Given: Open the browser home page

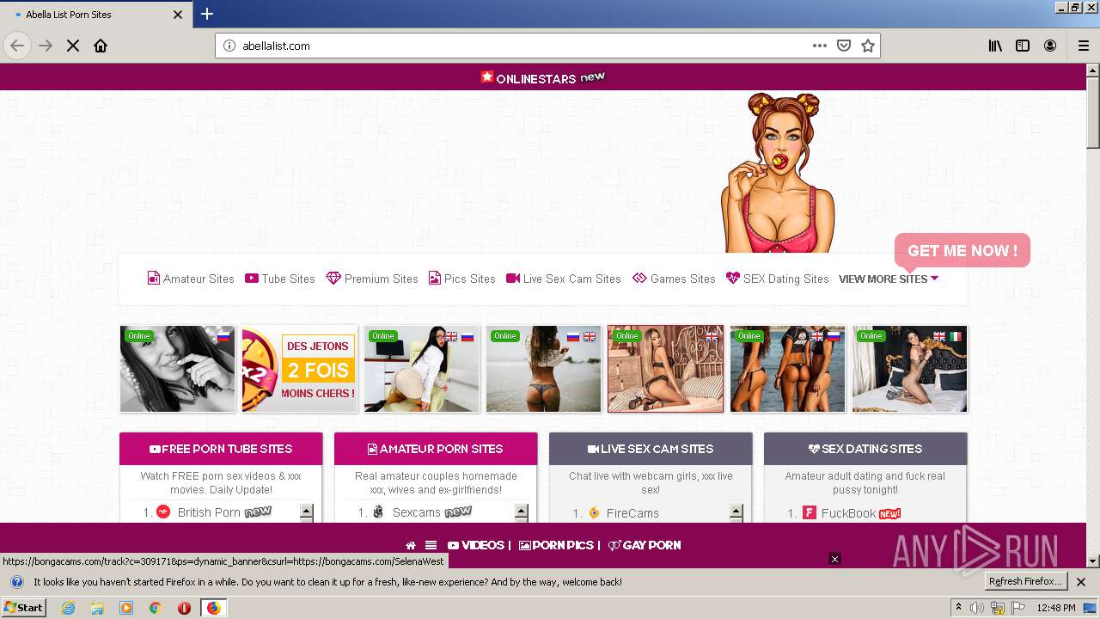Looking at the screenshot, I should point(101,46).
